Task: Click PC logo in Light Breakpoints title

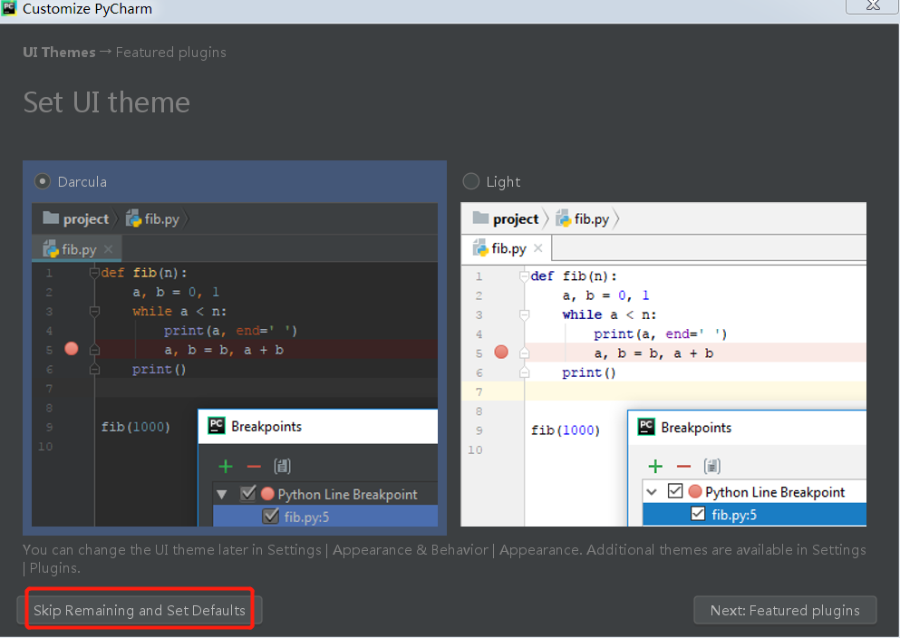Action: tap(646, 427)
